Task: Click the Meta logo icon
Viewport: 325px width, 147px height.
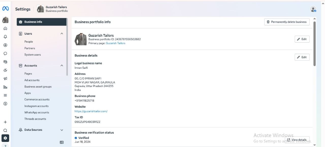Action: click(5, 9)
